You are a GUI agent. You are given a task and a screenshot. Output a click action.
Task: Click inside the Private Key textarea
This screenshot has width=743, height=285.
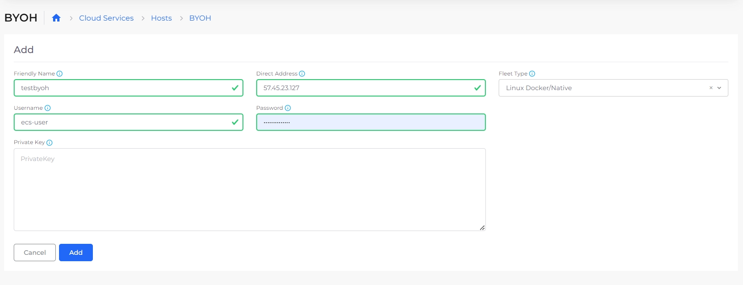pos(249,189)
